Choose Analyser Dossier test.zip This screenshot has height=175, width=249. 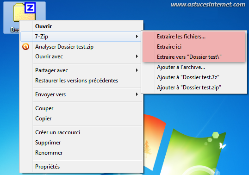pyautogui.click(x=81, y=47)
